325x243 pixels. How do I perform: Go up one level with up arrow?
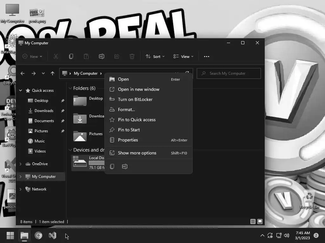tap(52, 73)
